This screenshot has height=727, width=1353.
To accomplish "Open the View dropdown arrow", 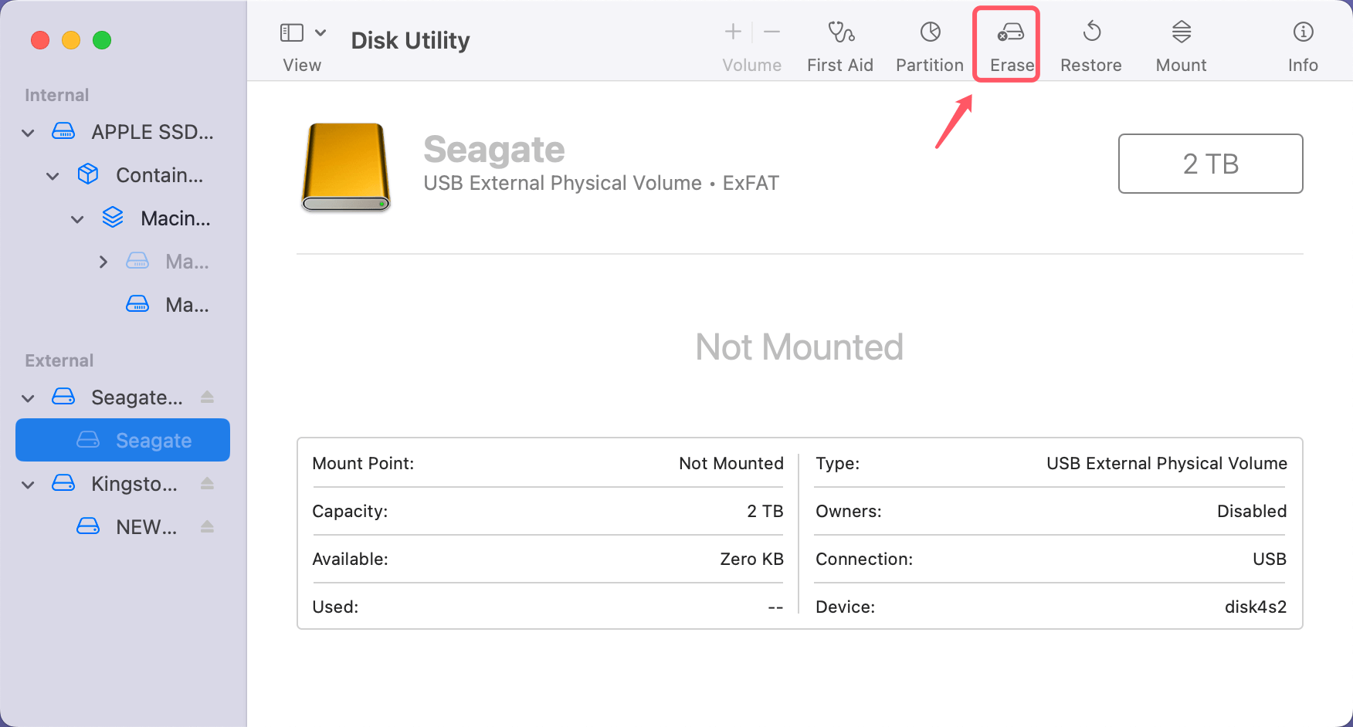I will 321,32.
